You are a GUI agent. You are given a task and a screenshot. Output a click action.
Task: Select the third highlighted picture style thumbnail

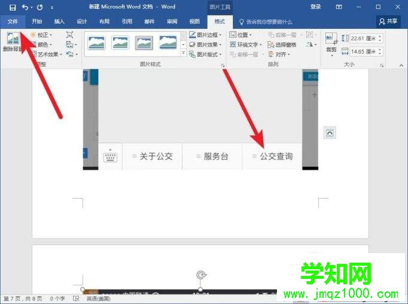pos(144,42)
